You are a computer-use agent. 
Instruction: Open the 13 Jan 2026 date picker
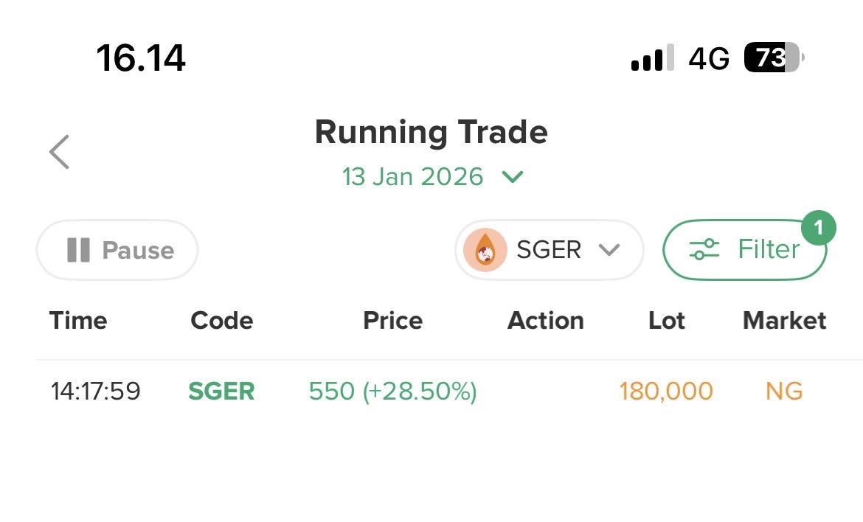point(413,177)
